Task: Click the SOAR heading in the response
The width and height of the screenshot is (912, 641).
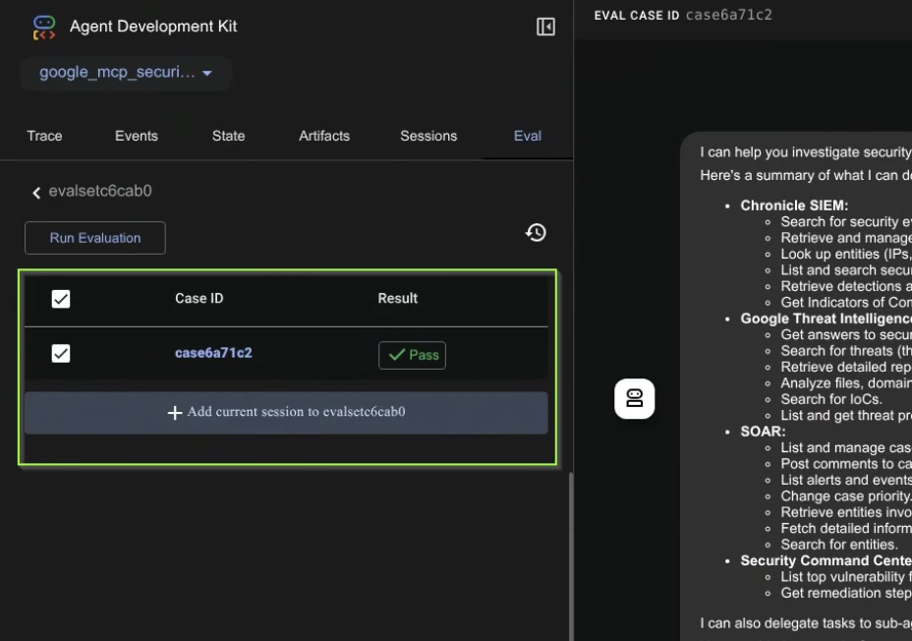Action: tap(763, 432)
